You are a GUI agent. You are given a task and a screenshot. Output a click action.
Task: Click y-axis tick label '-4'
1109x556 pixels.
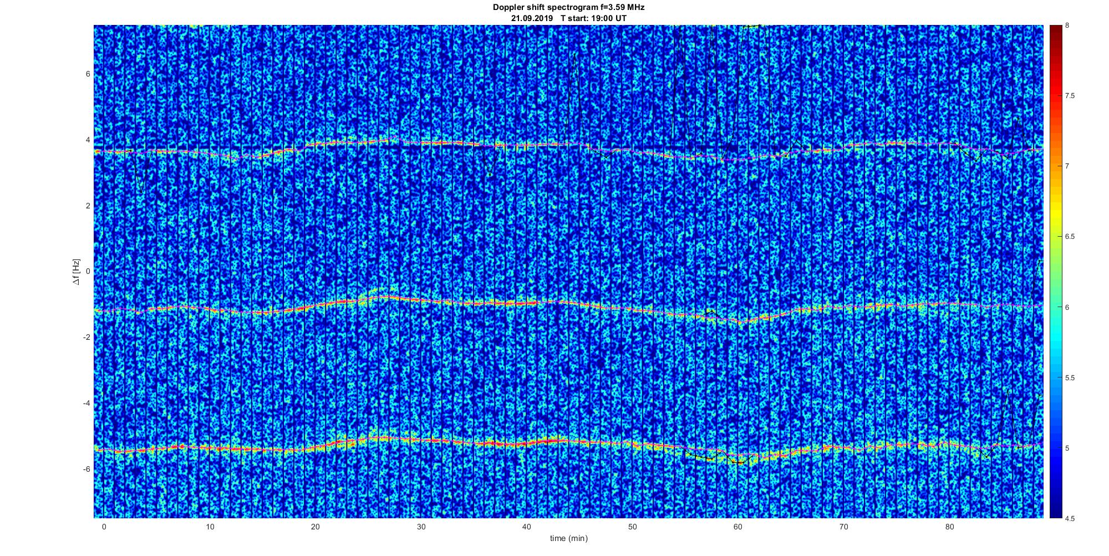pyautogui.click(x=87, y=404)
